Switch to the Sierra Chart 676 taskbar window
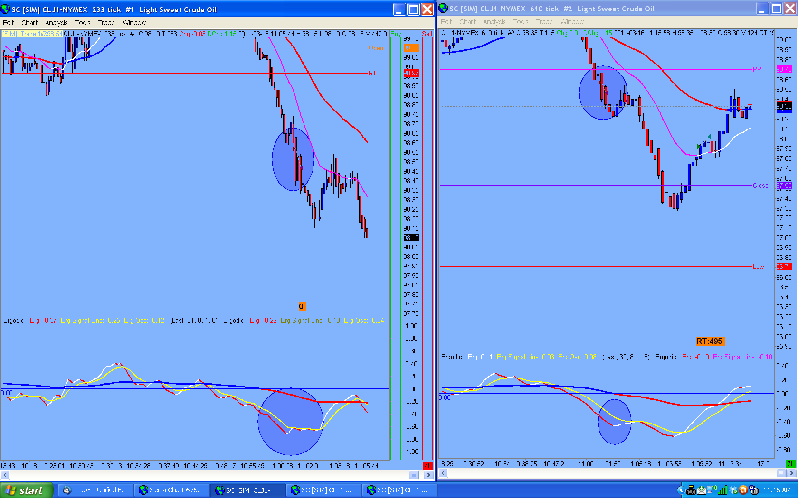Image resolution: width=798 pixels, height=498 pixels. 171,490
